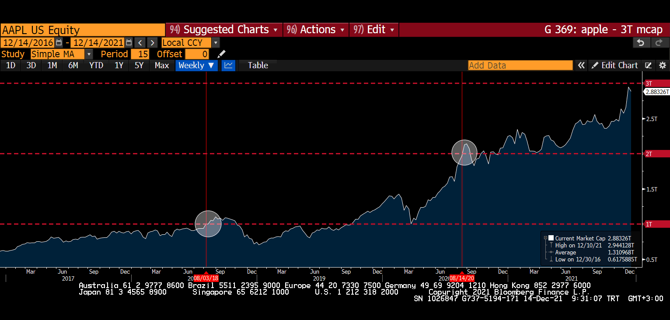Click the circle annotation near 2T crossing
Image resolution: width=670 pixels, height=320 pixels.
pyautogui.click(x=464, y=152)
